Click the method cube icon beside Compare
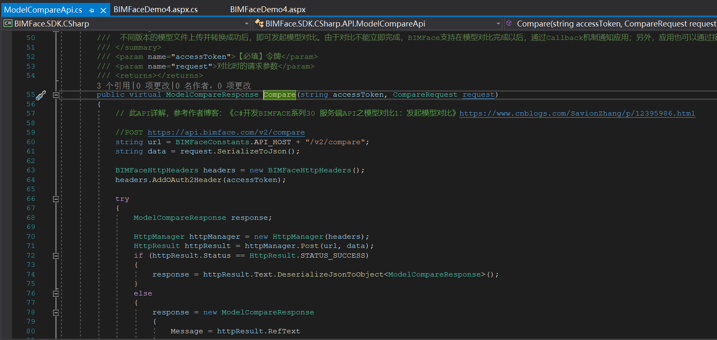Image resolution: width=717 pixels, height=340 pixels. (x=509, y=24)
